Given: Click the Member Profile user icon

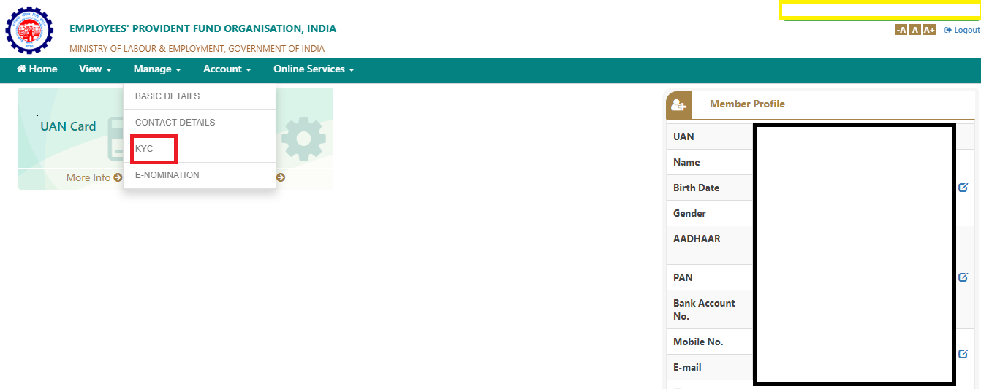Looking at the screenshot, I should pyautogui.click(x=678, y=105).
